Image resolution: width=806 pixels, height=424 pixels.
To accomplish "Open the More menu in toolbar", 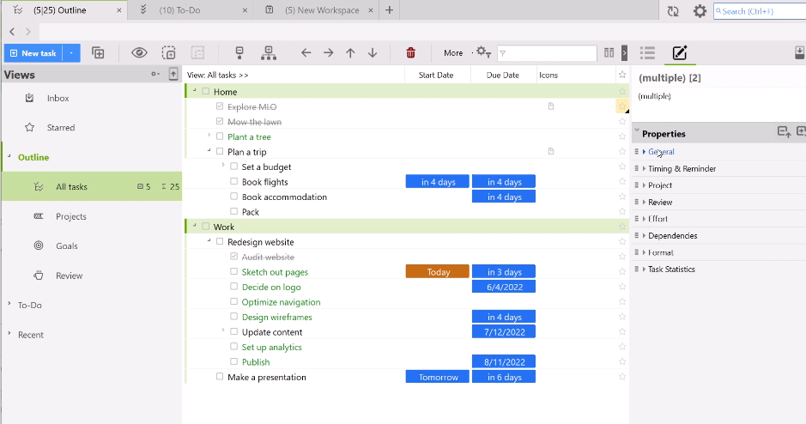I will coord(453,53).
